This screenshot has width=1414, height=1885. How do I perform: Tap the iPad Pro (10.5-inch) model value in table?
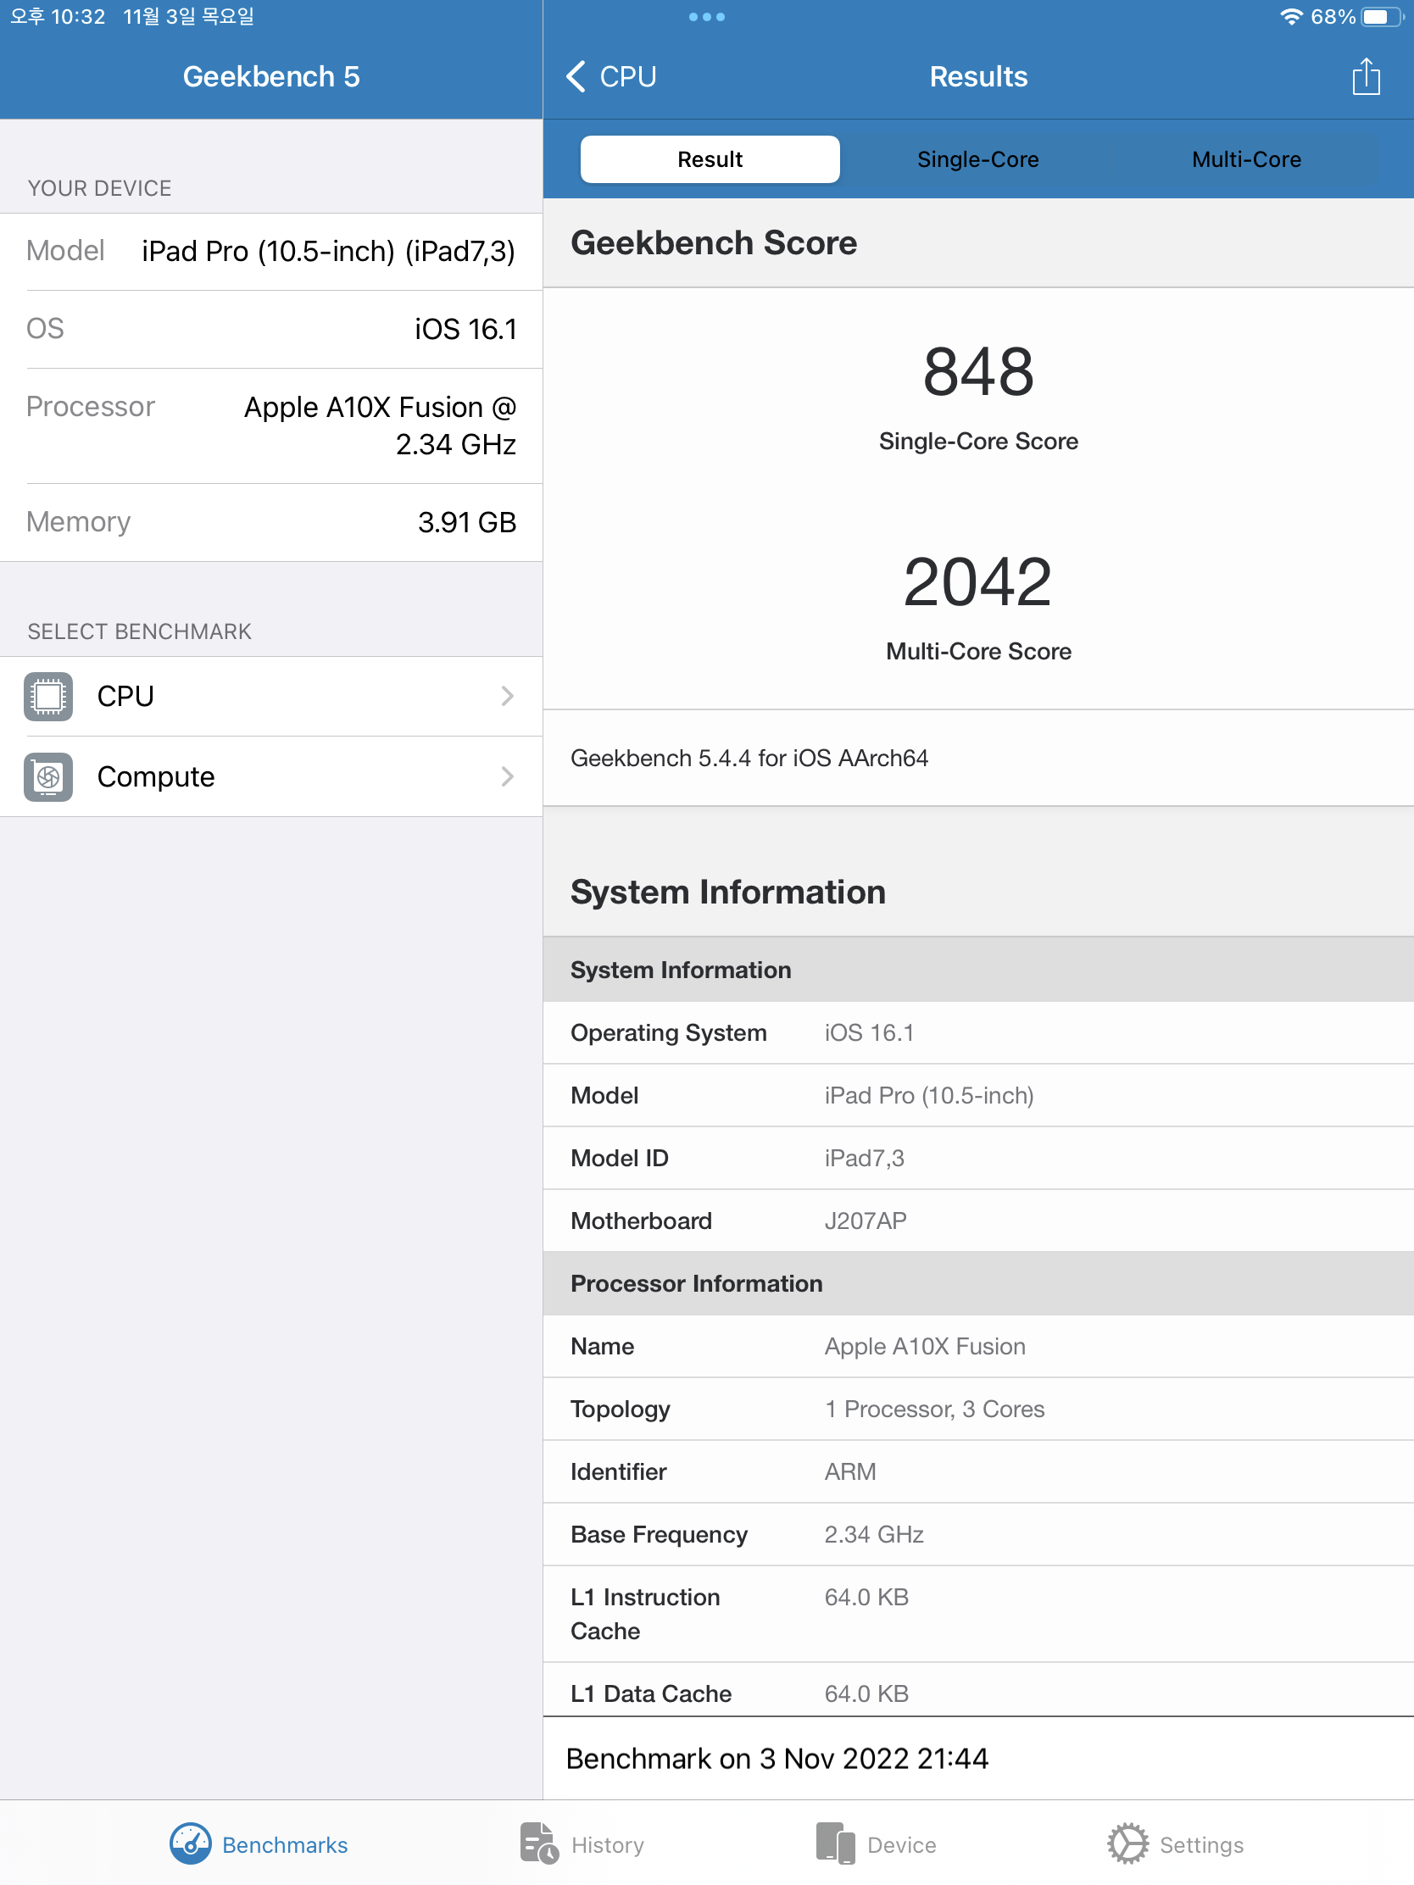point(929,1096)
